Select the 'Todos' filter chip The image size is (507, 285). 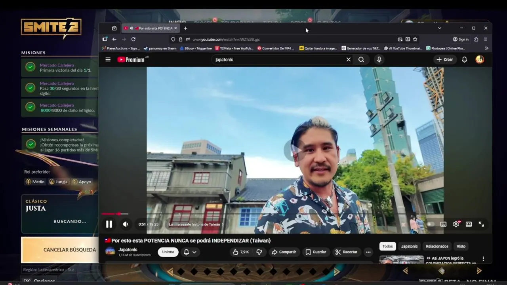point(388,246)
